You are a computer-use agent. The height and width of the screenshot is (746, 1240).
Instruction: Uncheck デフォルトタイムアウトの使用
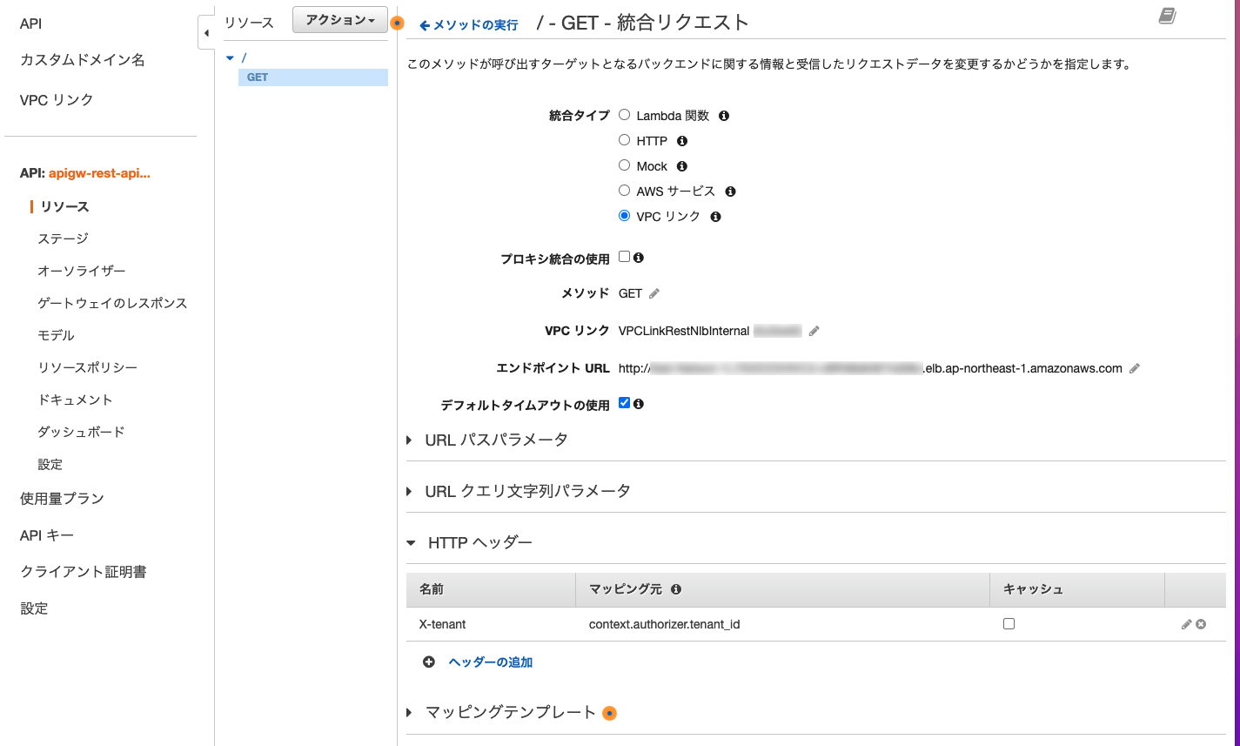coord(623,402)
